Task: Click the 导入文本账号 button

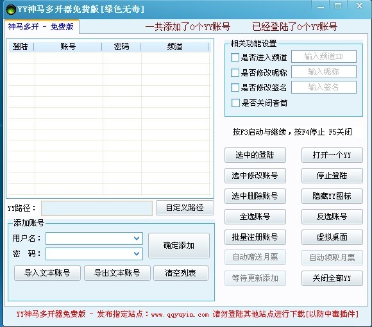Action: [47, 273]
